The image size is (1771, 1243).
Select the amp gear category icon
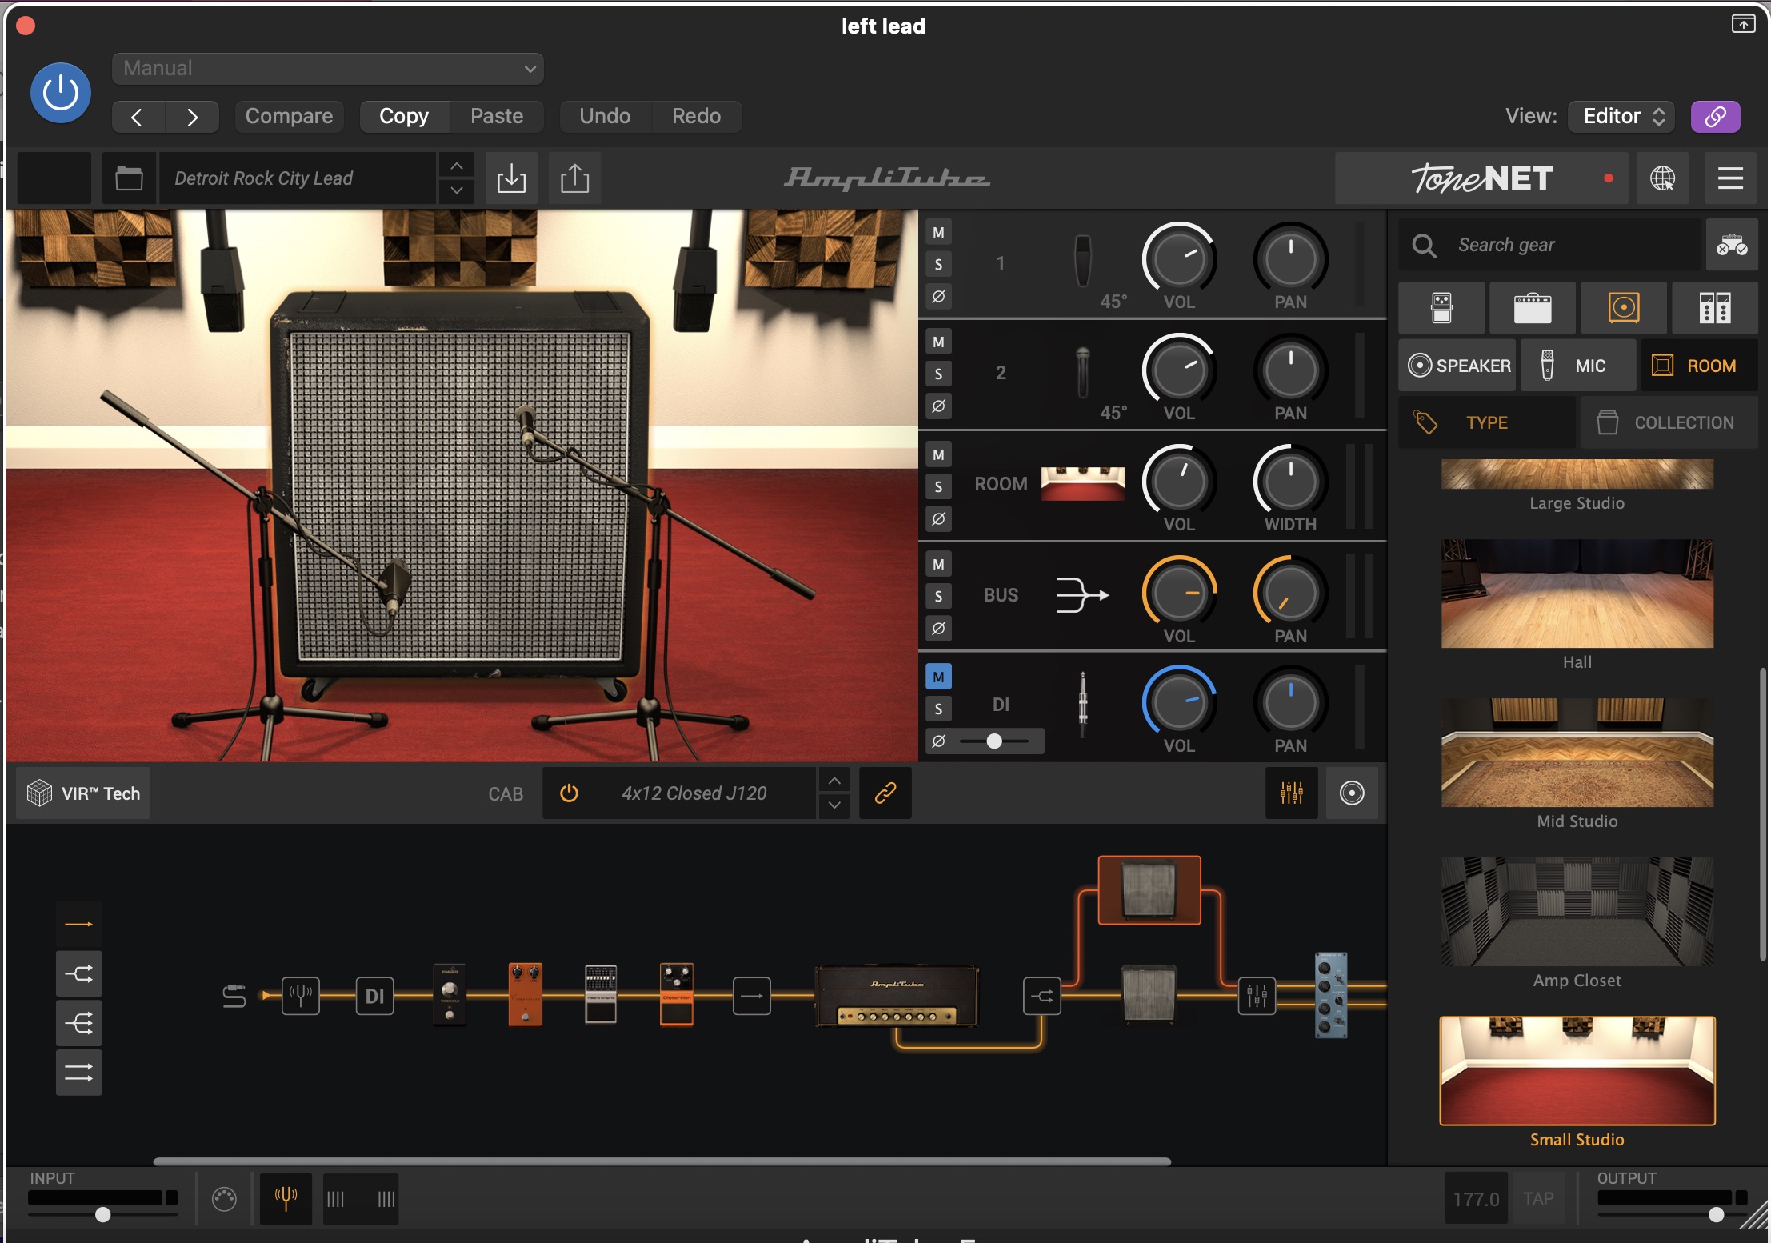click(x=1532, y=308)
